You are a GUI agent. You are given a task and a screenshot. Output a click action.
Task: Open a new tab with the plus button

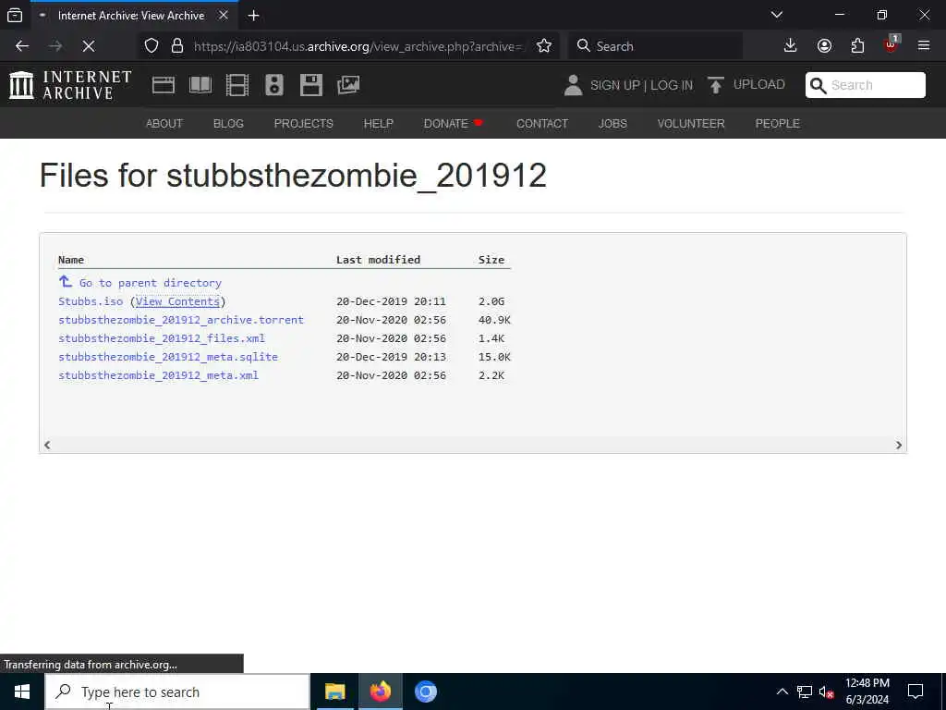253,16
